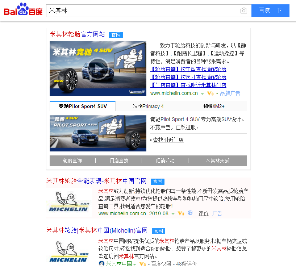Click 促销活动 in the gray bar

tap(165, 160)
